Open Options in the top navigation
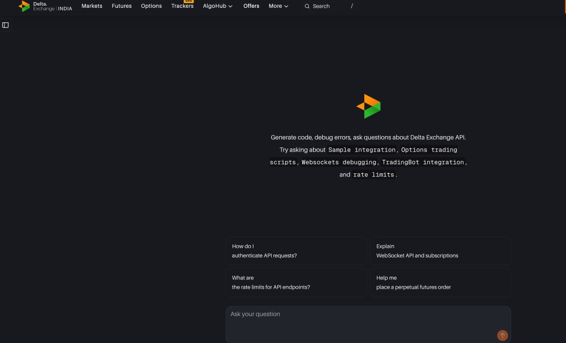The width and height of the screenshot is (566, 343). click(x=151, y=6)
